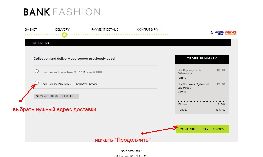This screenshot has height=157, width=263.
Task: Go back to the Basket step
Action: coord(31,29)
